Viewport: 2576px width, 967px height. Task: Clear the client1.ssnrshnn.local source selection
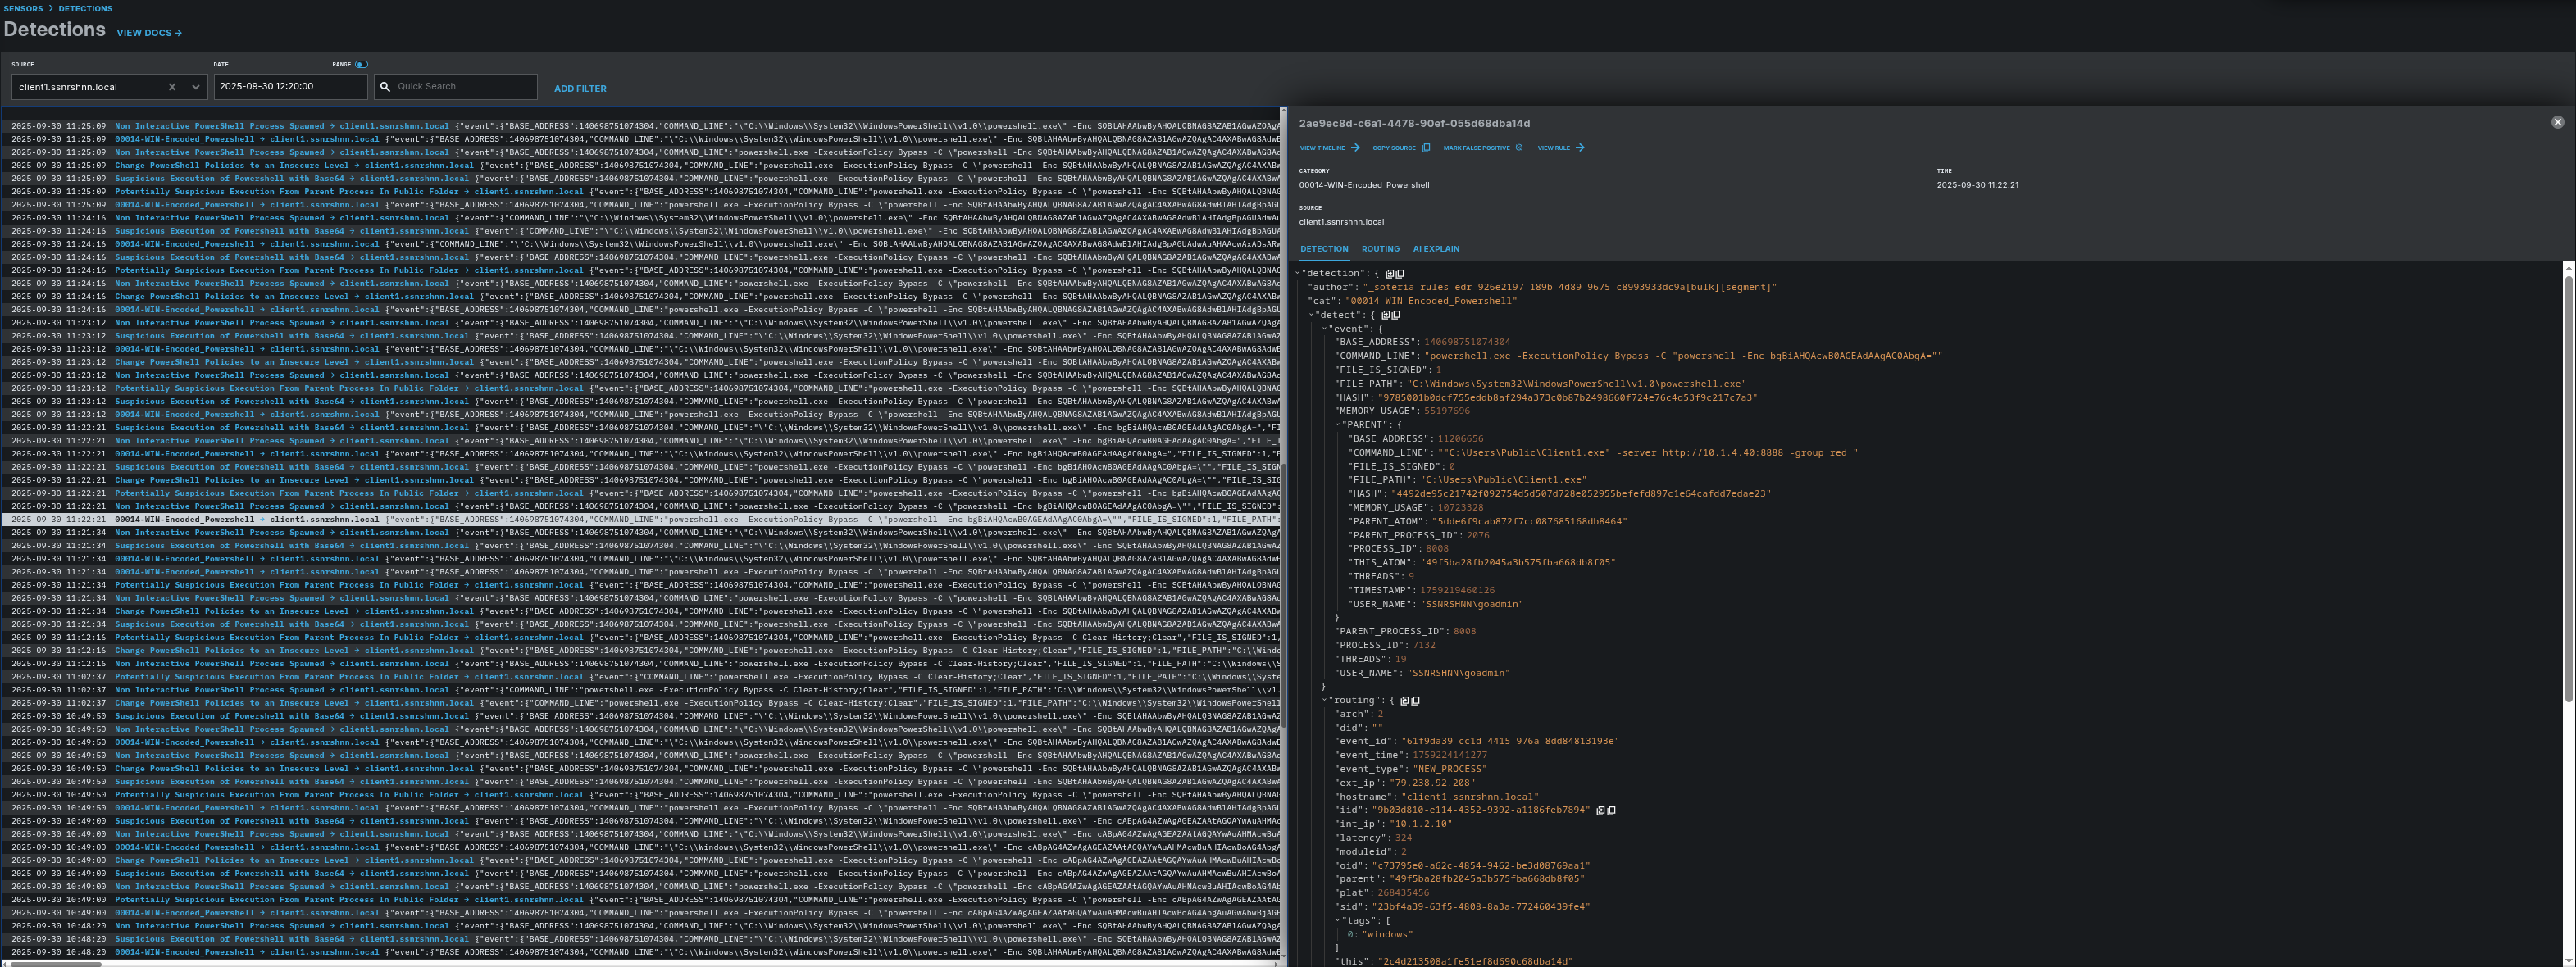coord(172,87)
